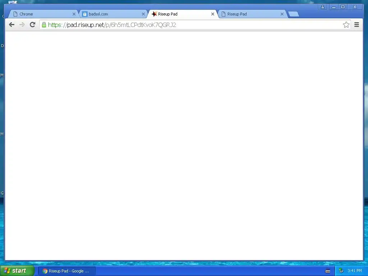The height and width of the screenshot is (276, 368).
Task: Reload the current page
Action: pyautogui.click(x=33, y=25)
